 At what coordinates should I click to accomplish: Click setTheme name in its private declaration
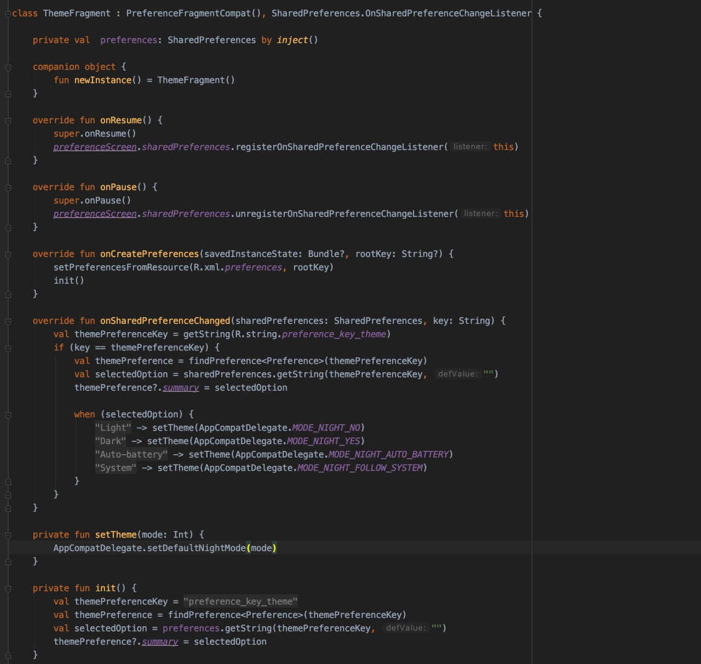tap(116, 535)
